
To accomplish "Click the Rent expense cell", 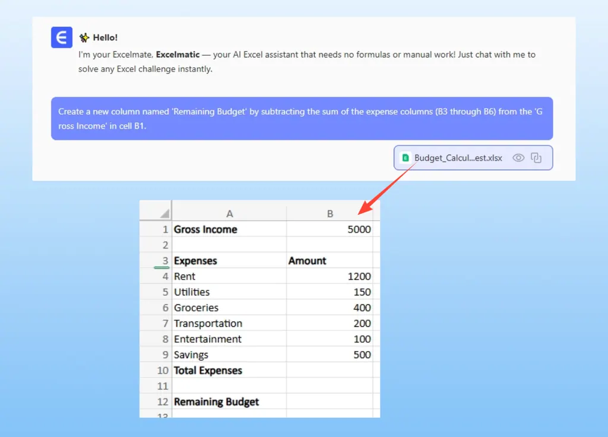I will tap(229, 276).
